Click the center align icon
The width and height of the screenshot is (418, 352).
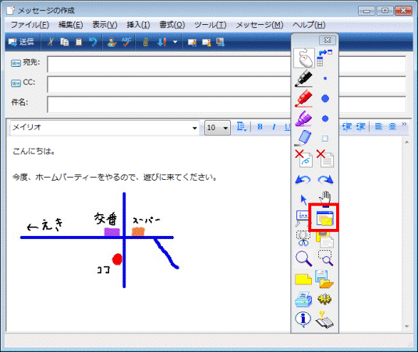392,127
